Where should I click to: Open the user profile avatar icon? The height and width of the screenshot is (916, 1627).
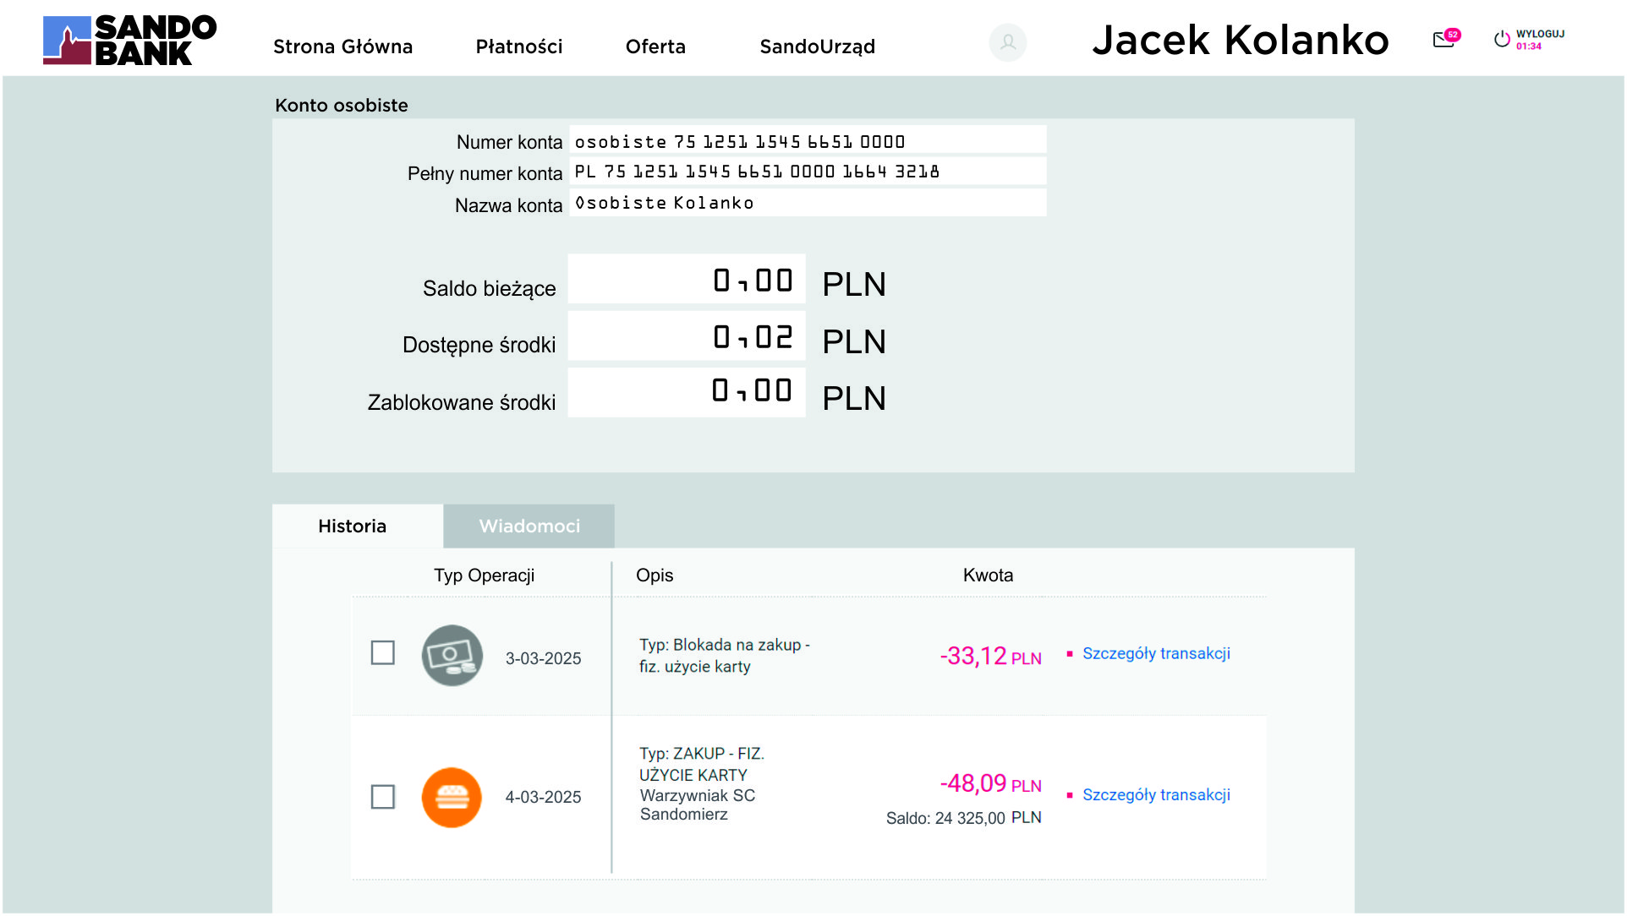coord(1007,42)
